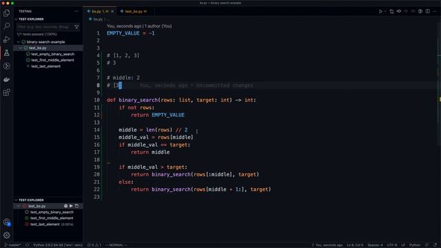Debug tests in lower test_bs.py row
Image resolution: width=441 pixels, height=248 pixels.
[x=66, y=206]
